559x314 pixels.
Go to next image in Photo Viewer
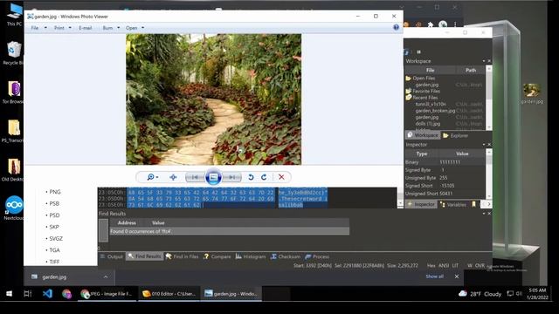point(231,177)
